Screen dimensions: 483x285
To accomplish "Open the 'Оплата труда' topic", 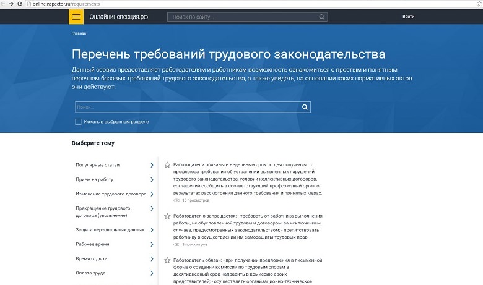I will coord(90,273).
